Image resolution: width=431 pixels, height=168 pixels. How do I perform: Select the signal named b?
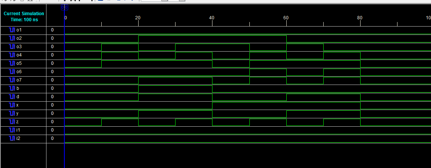pyautogui.click(x=18, y=88)
